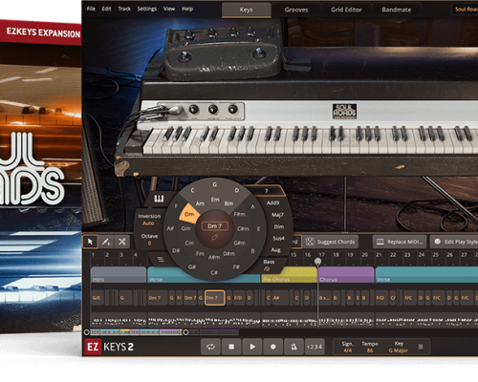478x382 pixels.
Task: Open the Bass /D note selector
Action: 269,265
